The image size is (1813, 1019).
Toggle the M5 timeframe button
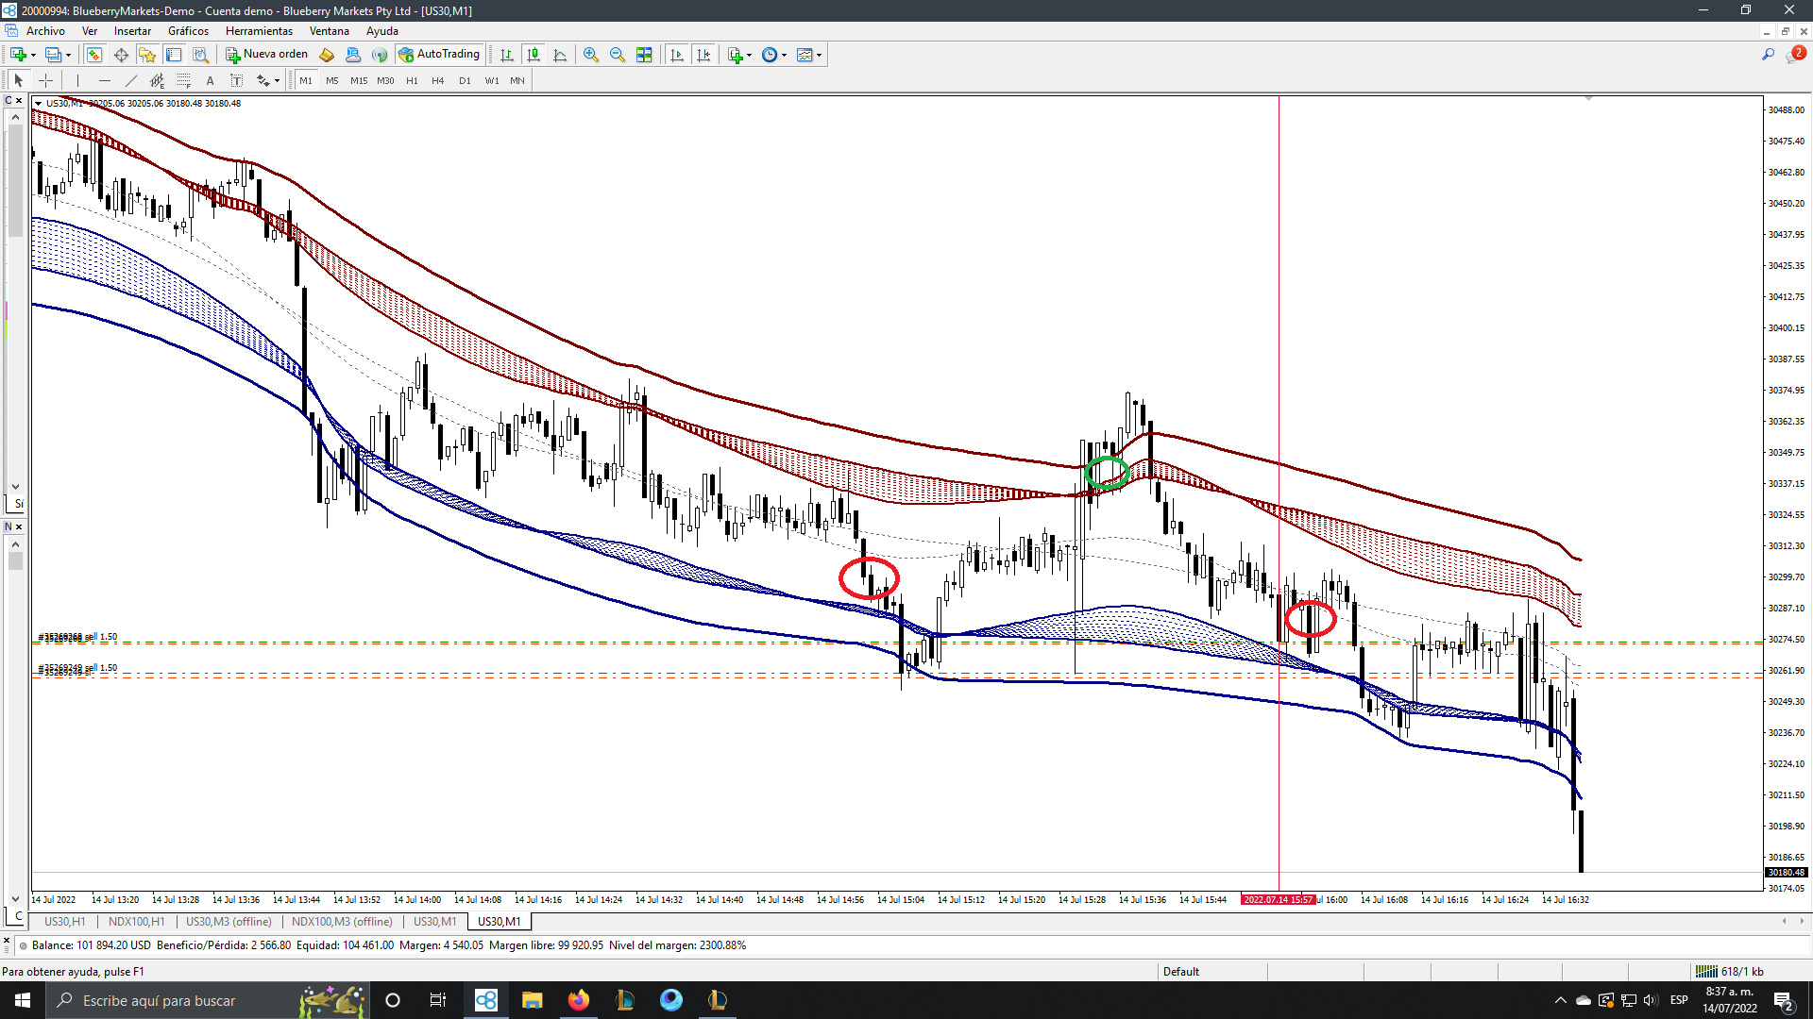332,81
